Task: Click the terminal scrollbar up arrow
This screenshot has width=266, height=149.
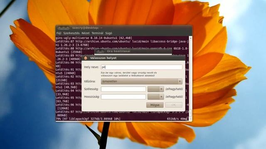Action: [190, 38]
